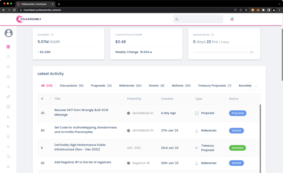Open the orange Polkadot extension icon
Screen dimensions: 283x173
pyautogui.click(x=253, y=10)
